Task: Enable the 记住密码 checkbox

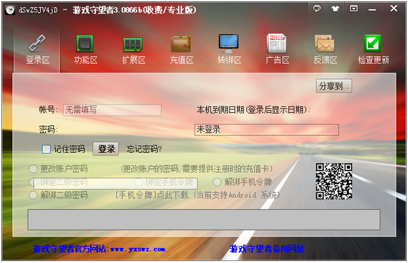Action: point(46,149)
